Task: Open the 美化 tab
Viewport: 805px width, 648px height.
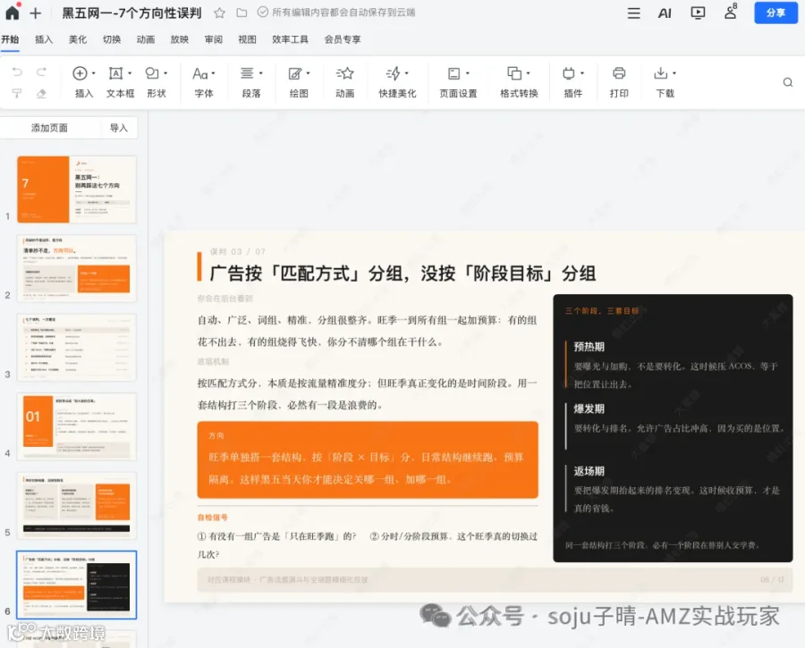Action: 78,39
